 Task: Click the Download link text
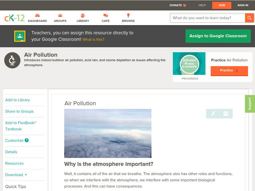[14, 175]
